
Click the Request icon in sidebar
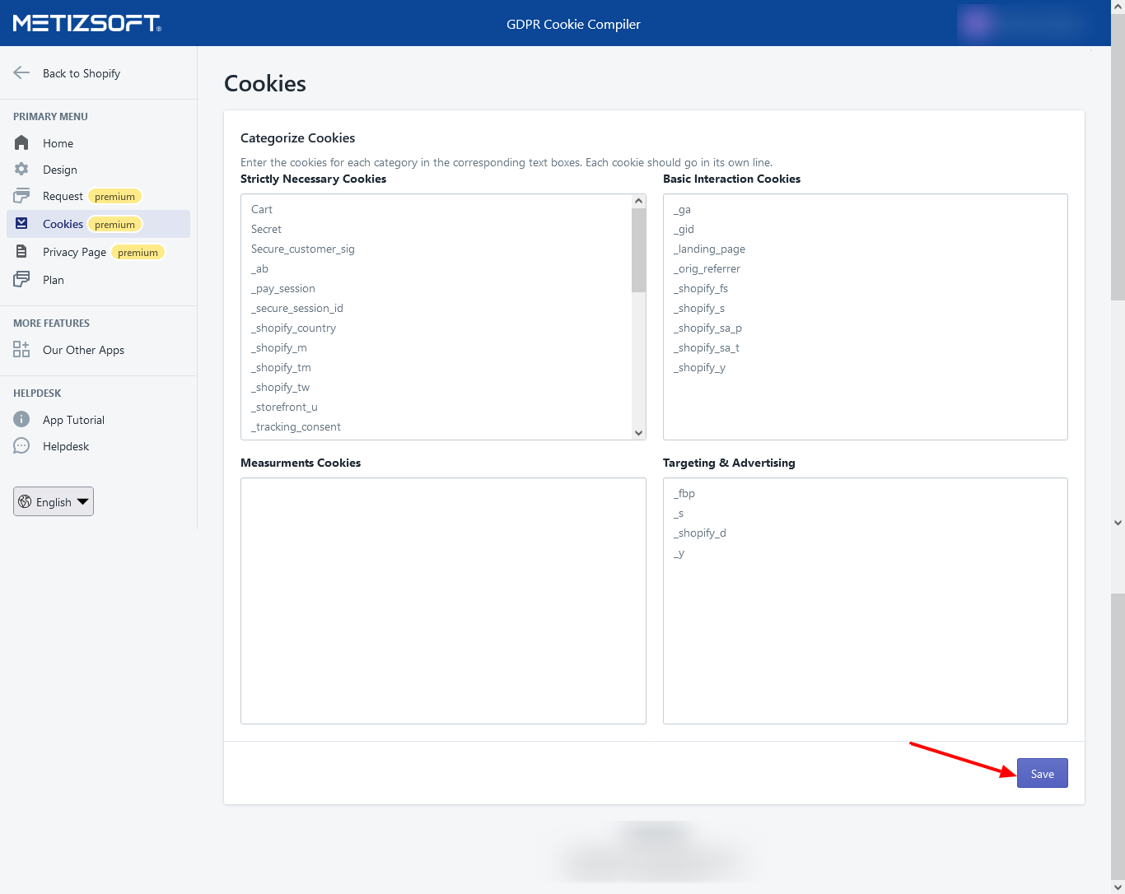click(21, 196)
